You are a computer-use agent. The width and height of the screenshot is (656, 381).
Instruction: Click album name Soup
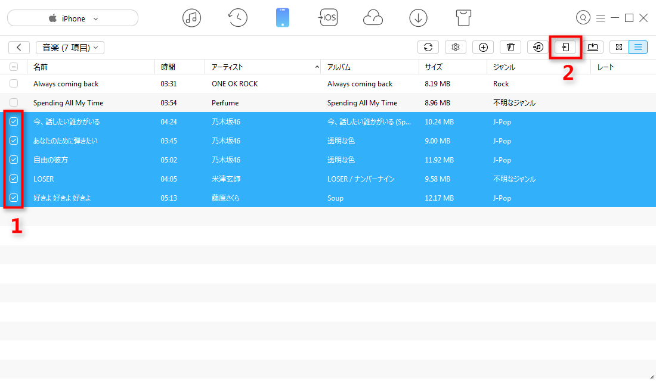pos(335,198)
